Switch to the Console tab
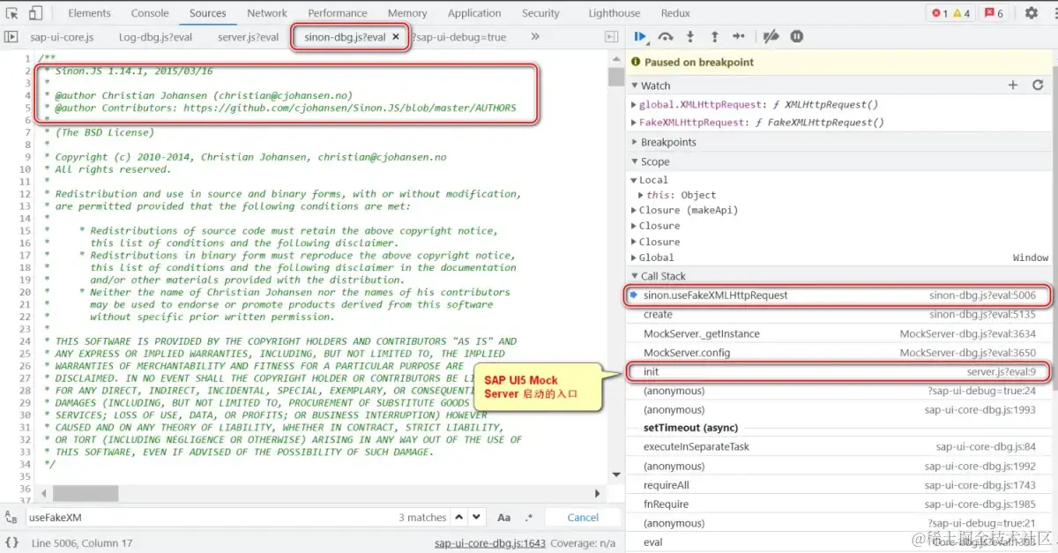Viewport: 1058px width, 553px height. coord(150,13)
